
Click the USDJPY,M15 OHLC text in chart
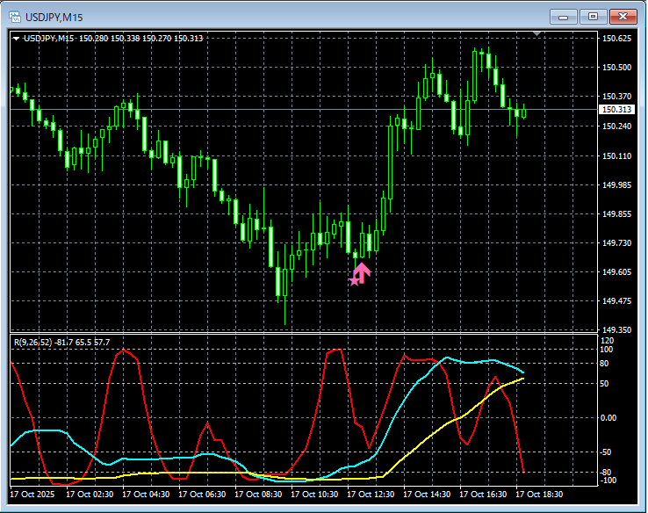tap(114, 38)
